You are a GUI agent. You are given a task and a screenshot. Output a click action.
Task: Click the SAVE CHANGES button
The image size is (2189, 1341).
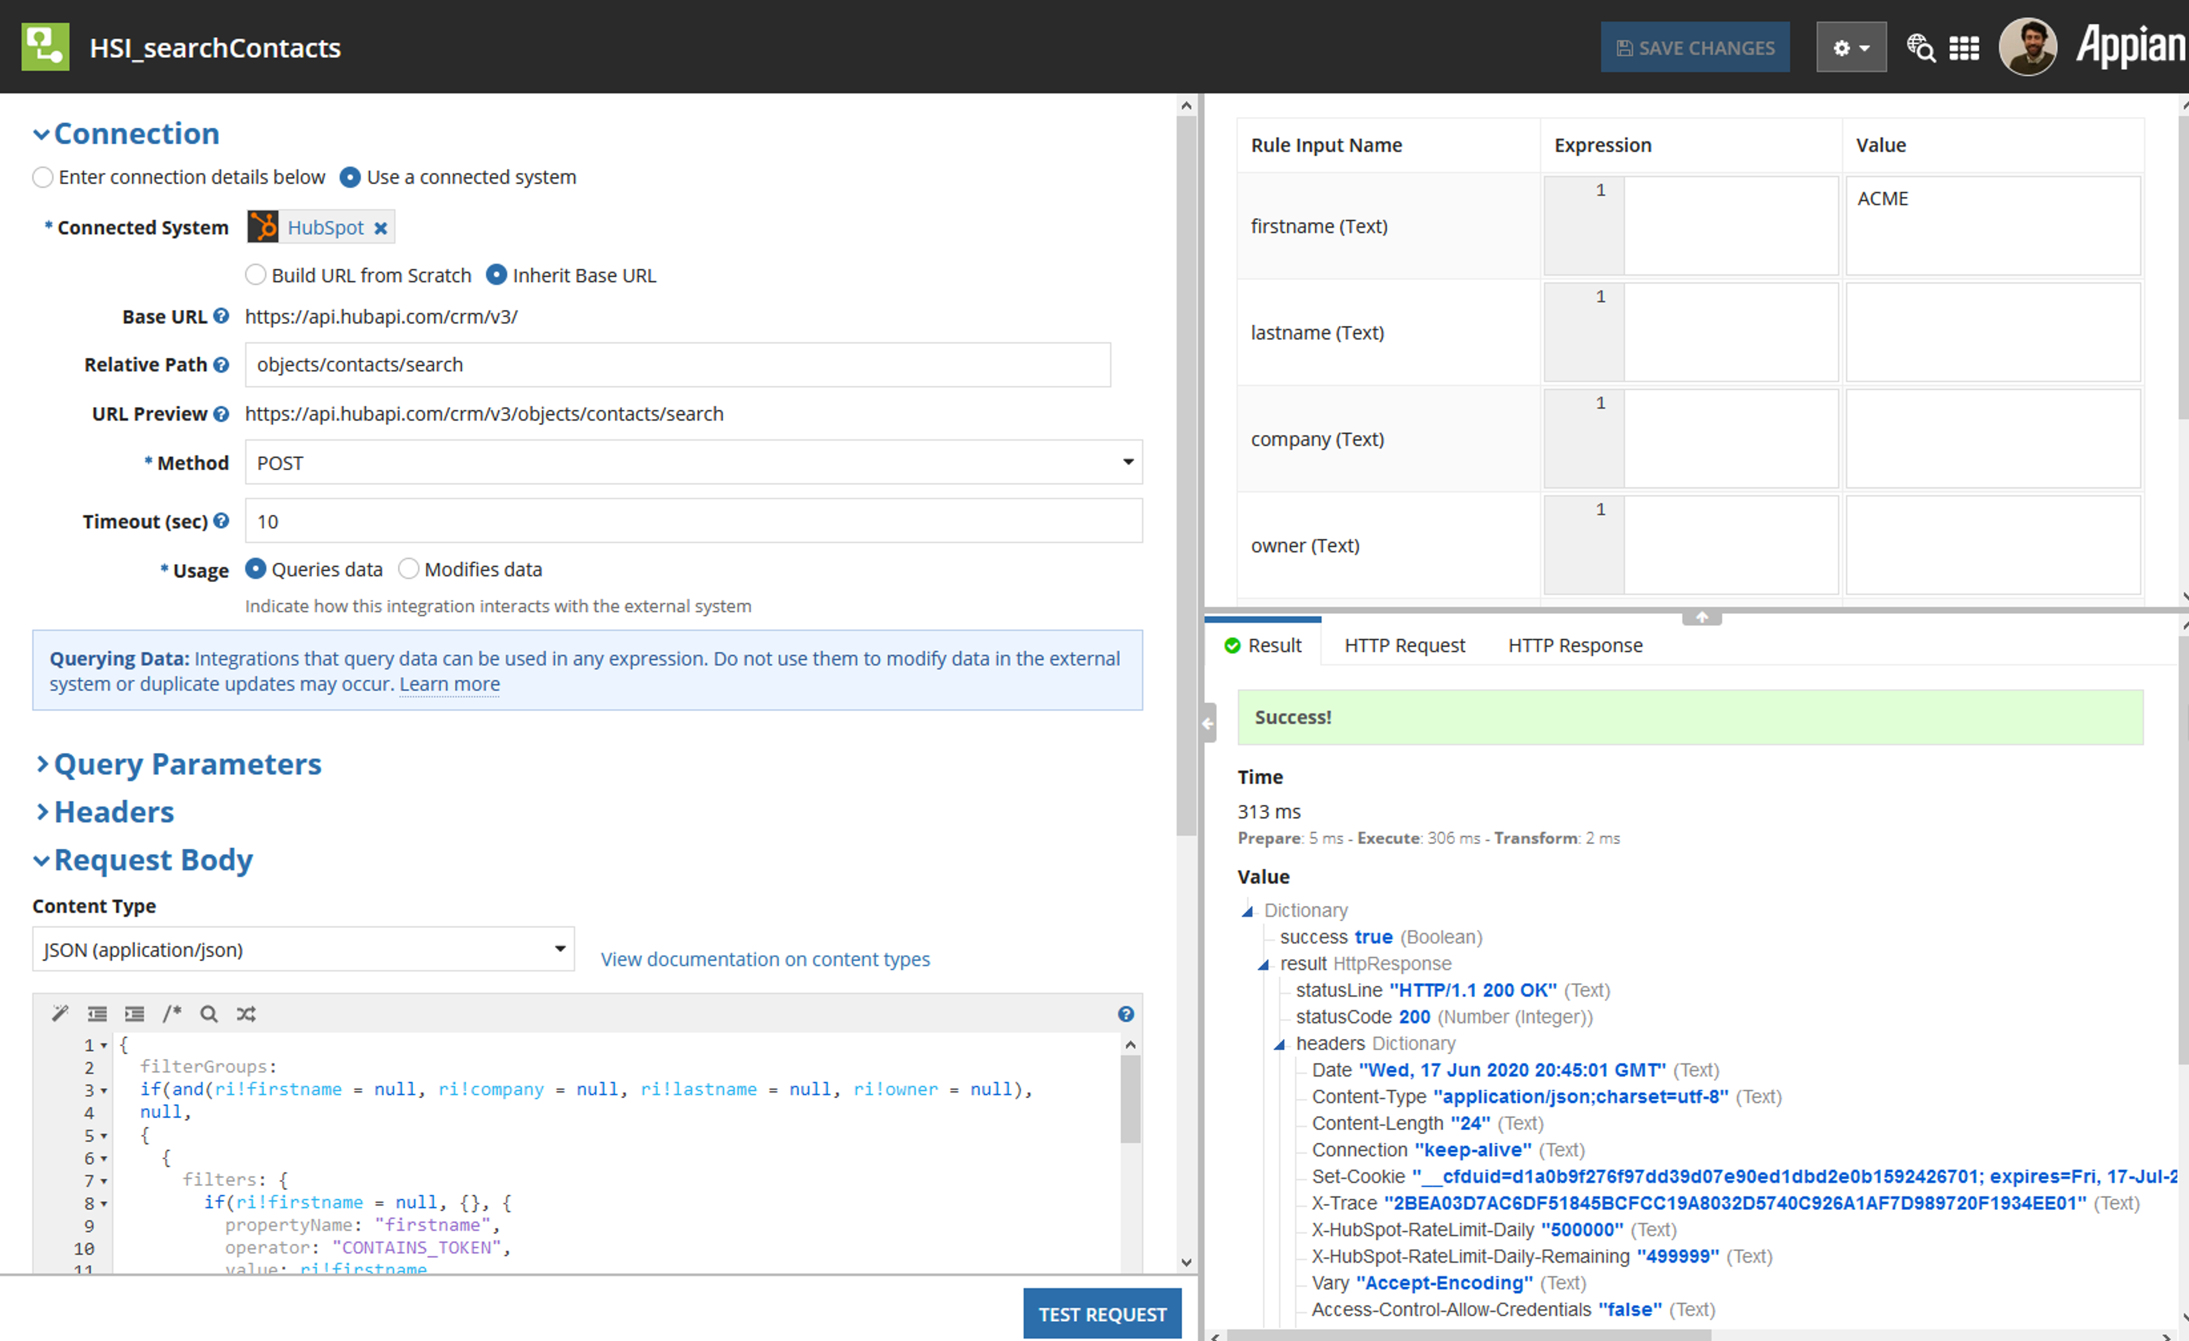click(1695, 48)
